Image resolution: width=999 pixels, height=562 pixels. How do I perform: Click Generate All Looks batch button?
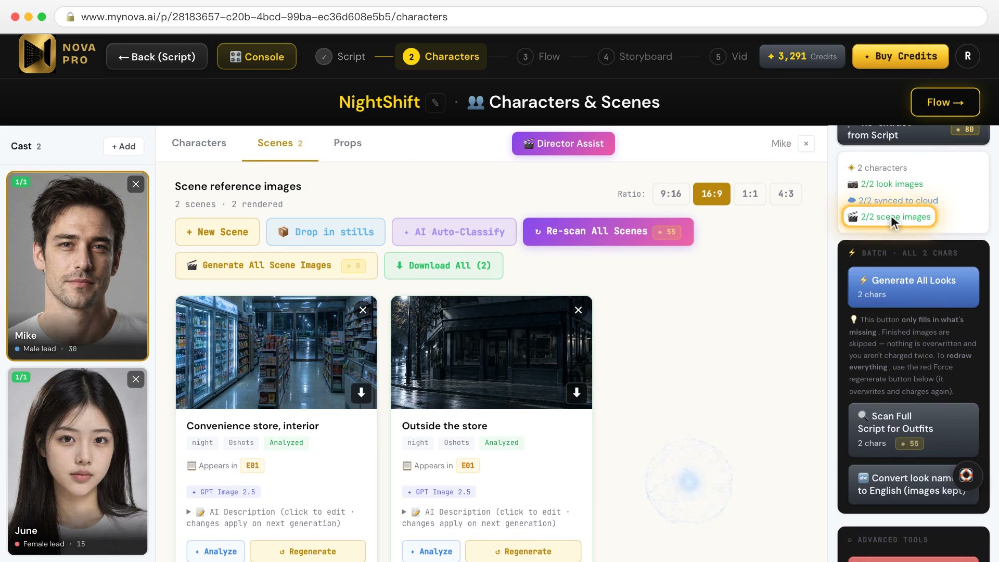pos(913,287)
